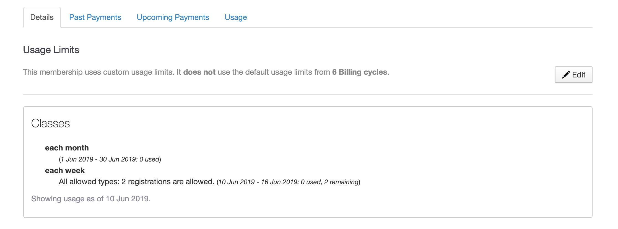Click the bold "each week" label

click(65, 170)
